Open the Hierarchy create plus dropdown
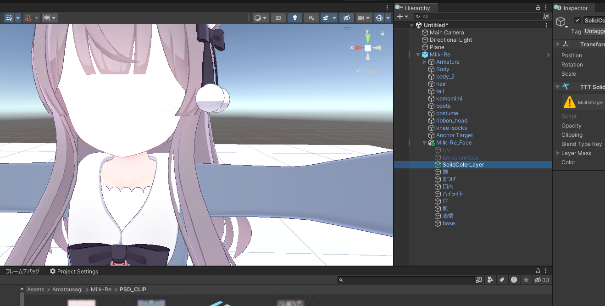The width and height of the screenshot is (605, 306). 402,17
